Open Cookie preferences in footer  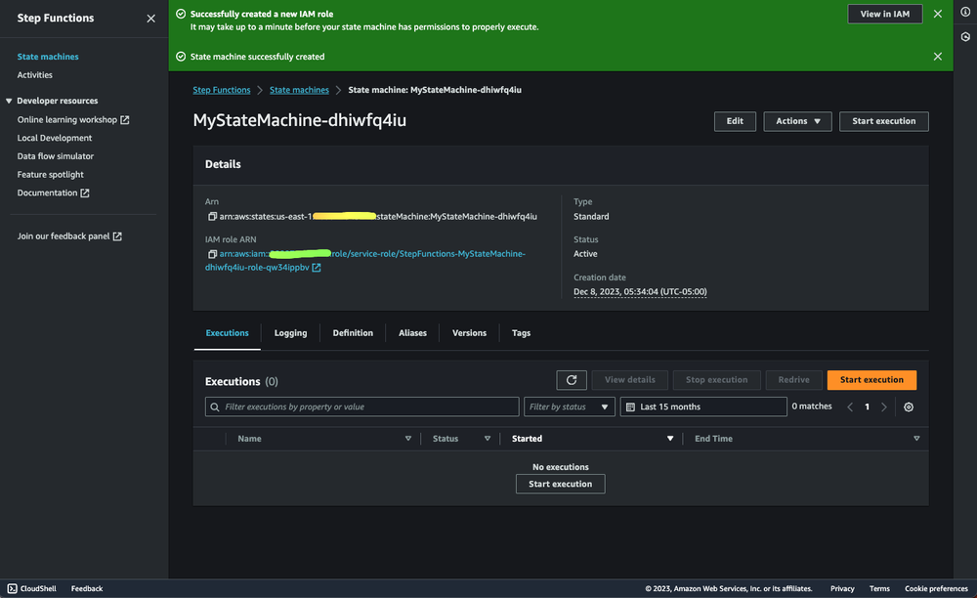(x=936, y=588)
